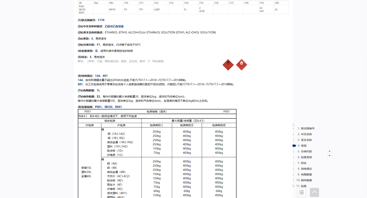This screenshot has width=367, height=198.
Task: Navigate to section 9. 有限数量
Action: point(305,175)
